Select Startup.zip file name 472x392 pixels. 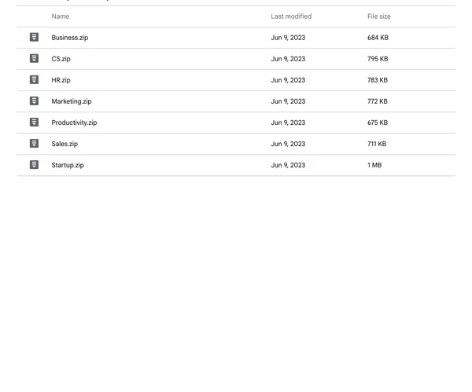point(68,165)
